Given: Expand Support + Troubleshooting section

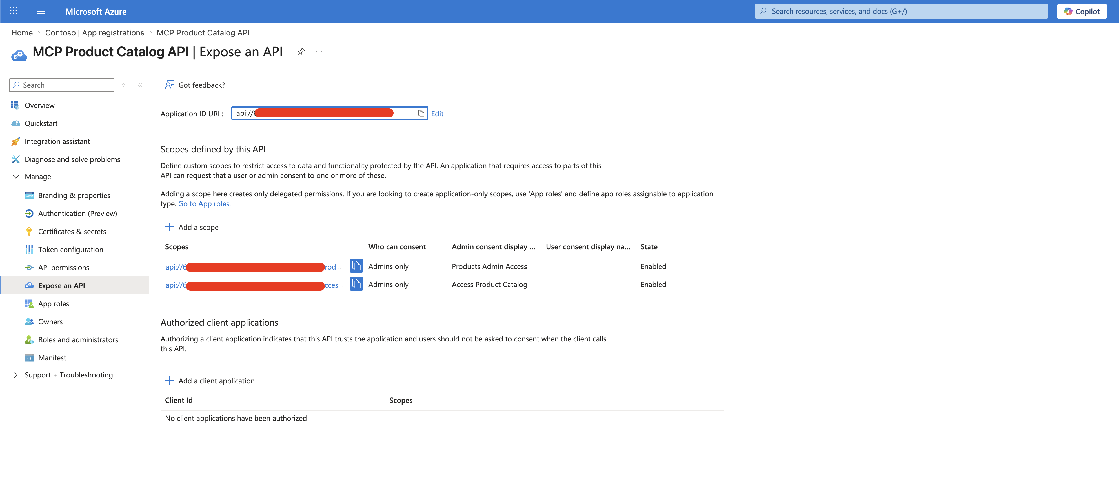Looking at the screenshot, I should coord(16,375).
